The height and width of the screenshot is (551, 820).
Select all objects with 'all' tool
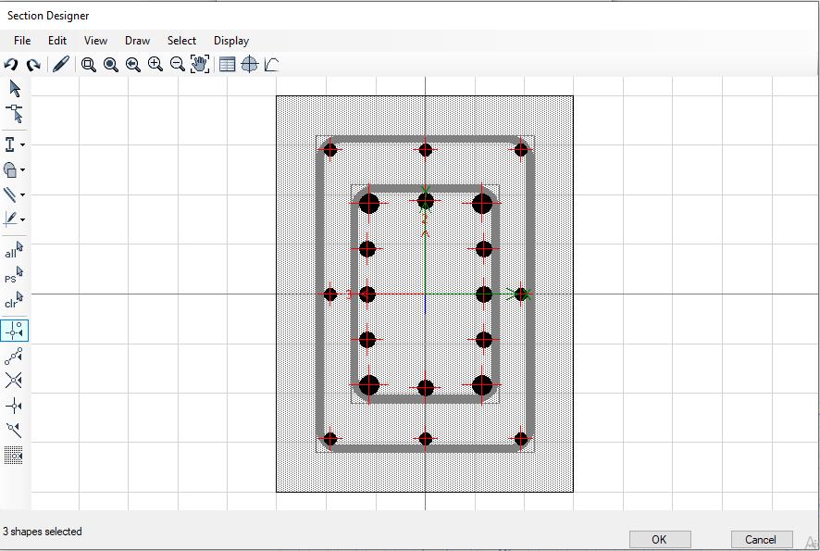pos(14,250)
